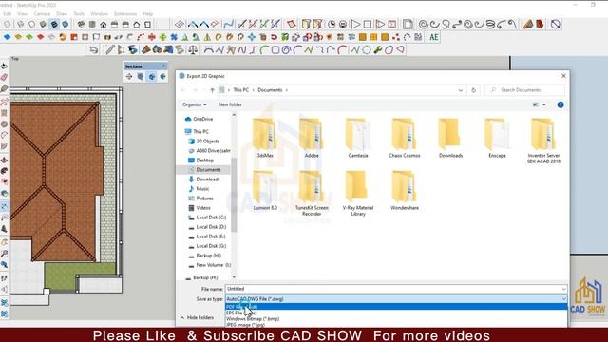Click the Search Documents box
This screenshot has height=342, width=608.
coord(524,90)
